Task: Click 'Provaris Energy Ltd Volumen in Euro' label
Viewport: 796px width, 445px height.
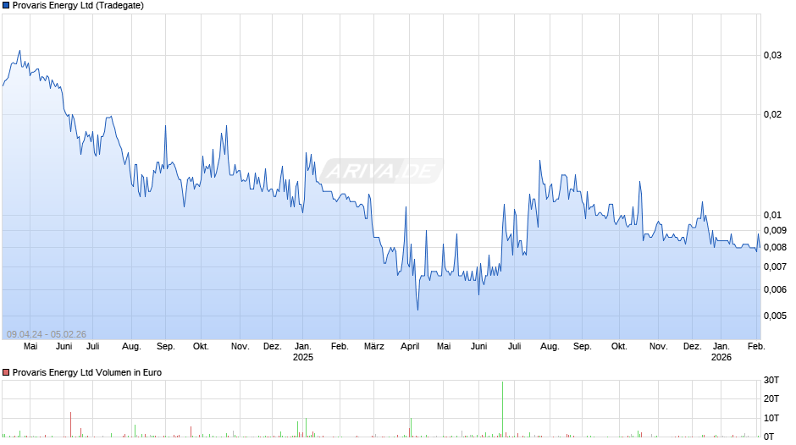Action: click(87, 372)
